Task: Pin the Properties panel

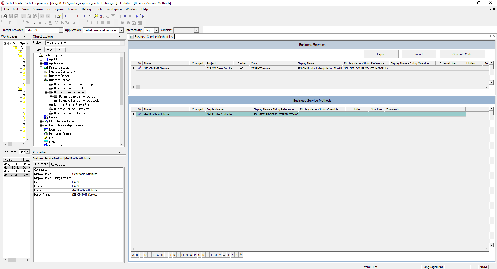Action: pos(119,152)
